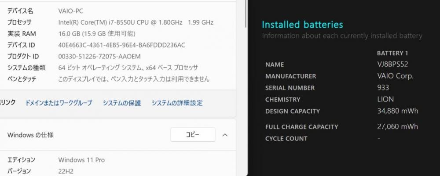Open システムの詳細設定 link
The height and width of the screenshot is (176, 440).
177,103
